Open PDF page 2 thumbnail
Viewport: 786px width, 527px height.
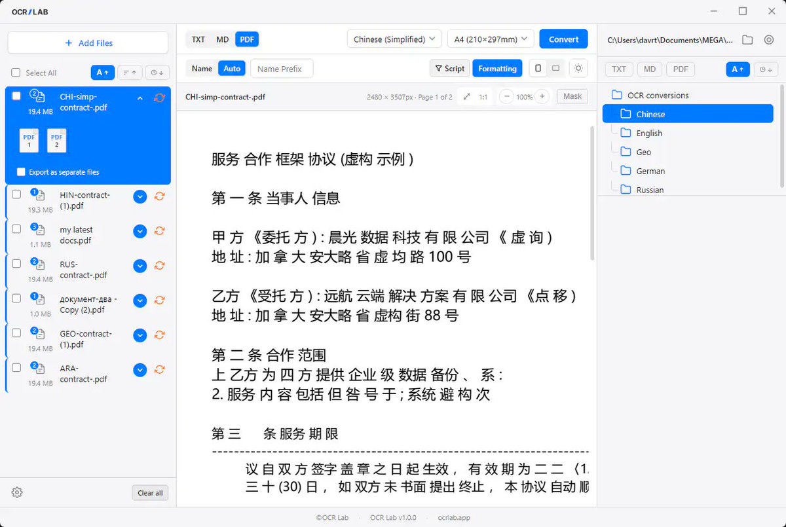click(57, 140)
